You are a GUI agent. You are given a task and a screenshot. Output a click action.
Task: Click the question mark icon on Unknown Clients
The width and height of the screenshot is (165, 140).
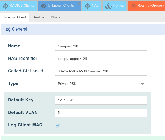44,6
